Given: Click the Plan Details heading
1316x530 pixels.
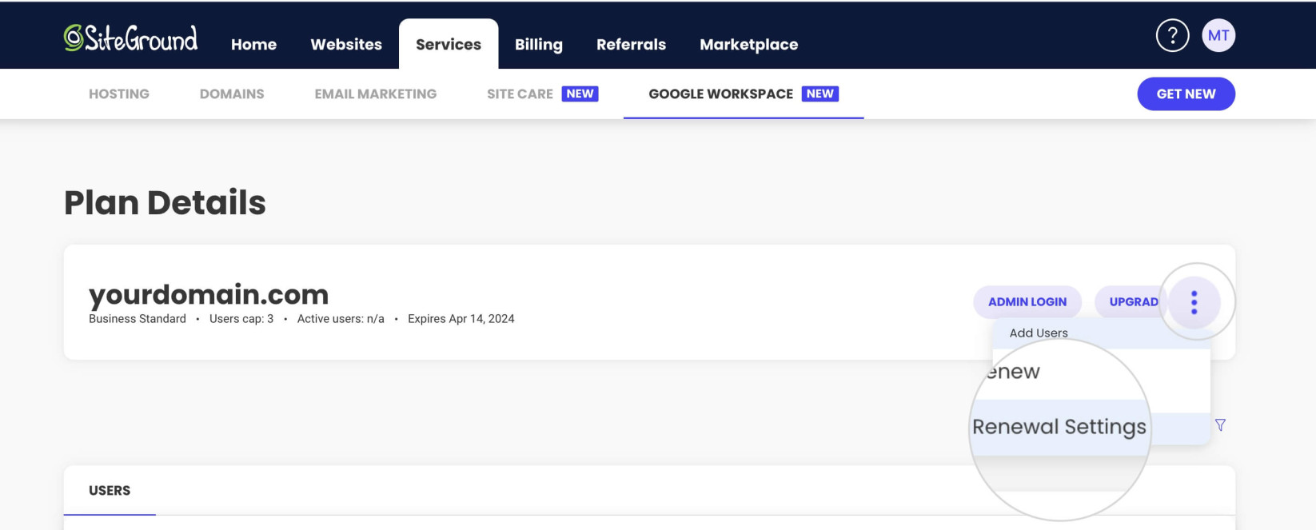Looking at the screenshot, I should [x=165, y=202].
